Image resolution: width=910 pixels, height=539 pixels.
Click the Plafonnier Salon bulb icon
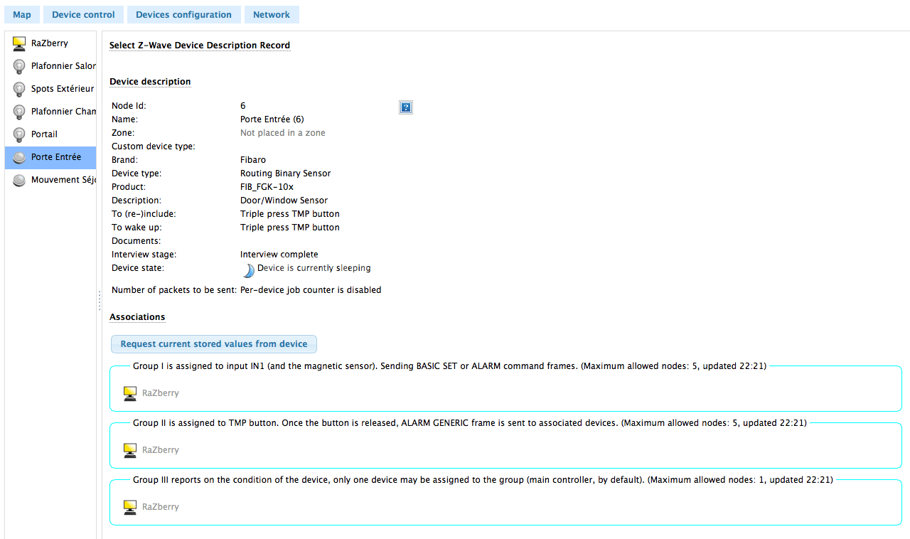coord(19,66)
